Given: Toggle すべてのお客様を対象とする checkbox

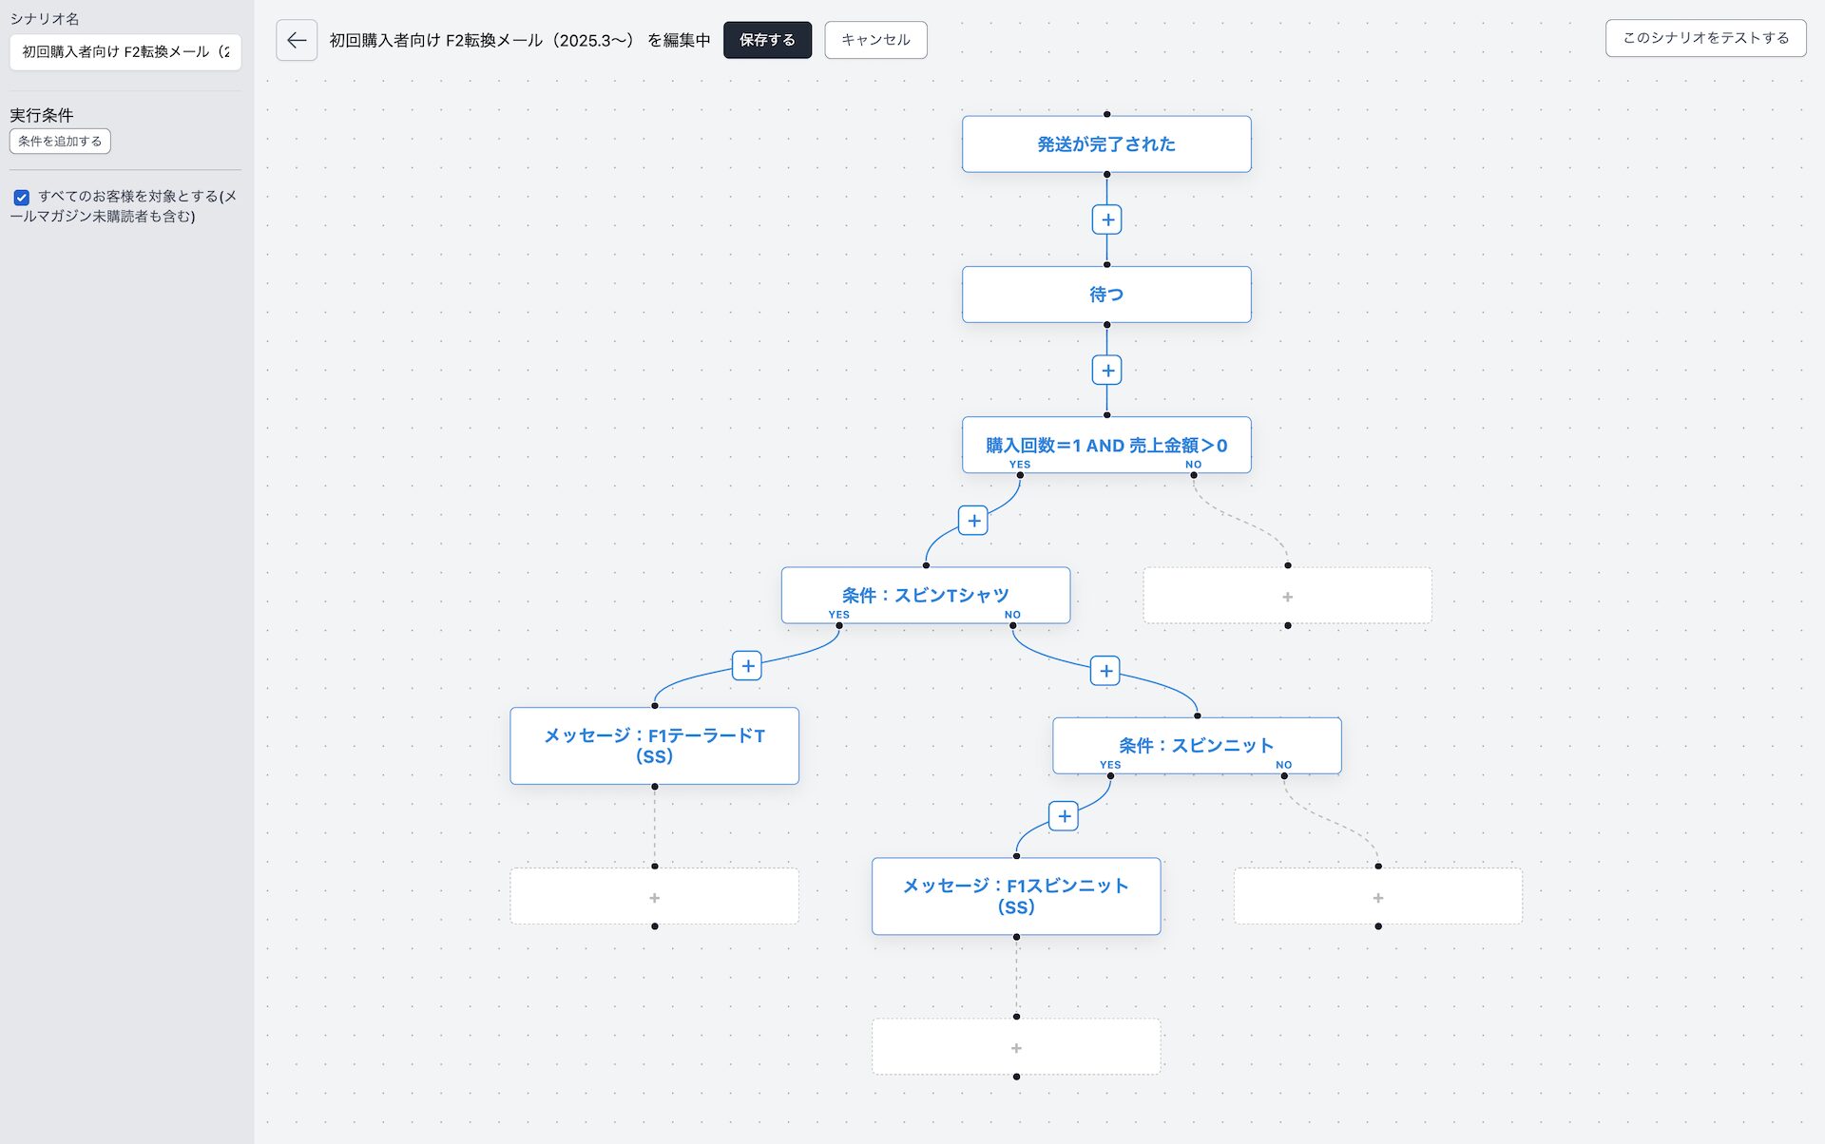Looking at the screenshot, I should pyautogui.click(x=22, y=198).
